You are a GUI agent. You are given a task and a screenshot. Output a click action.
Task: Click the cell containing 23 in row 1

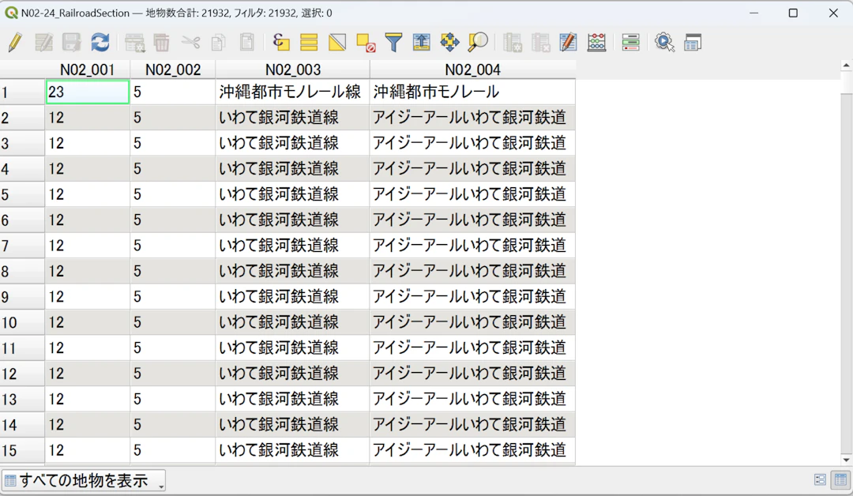[87, 92]
